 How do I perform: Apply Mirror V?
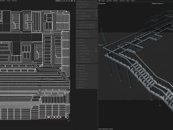click(86, 43)
